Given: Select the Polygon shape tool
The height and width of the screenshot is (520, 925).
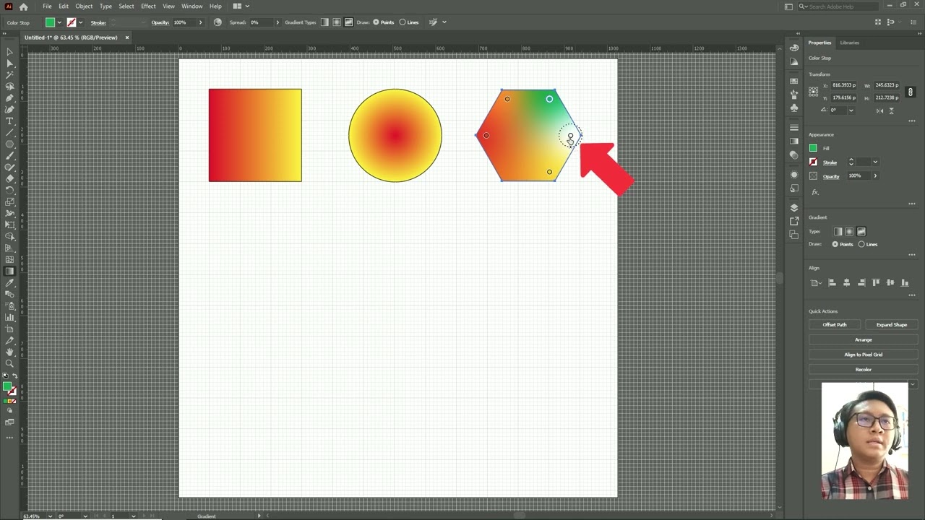Looking at the screenshot, I should pyautogui.click(x=9, y=144).
